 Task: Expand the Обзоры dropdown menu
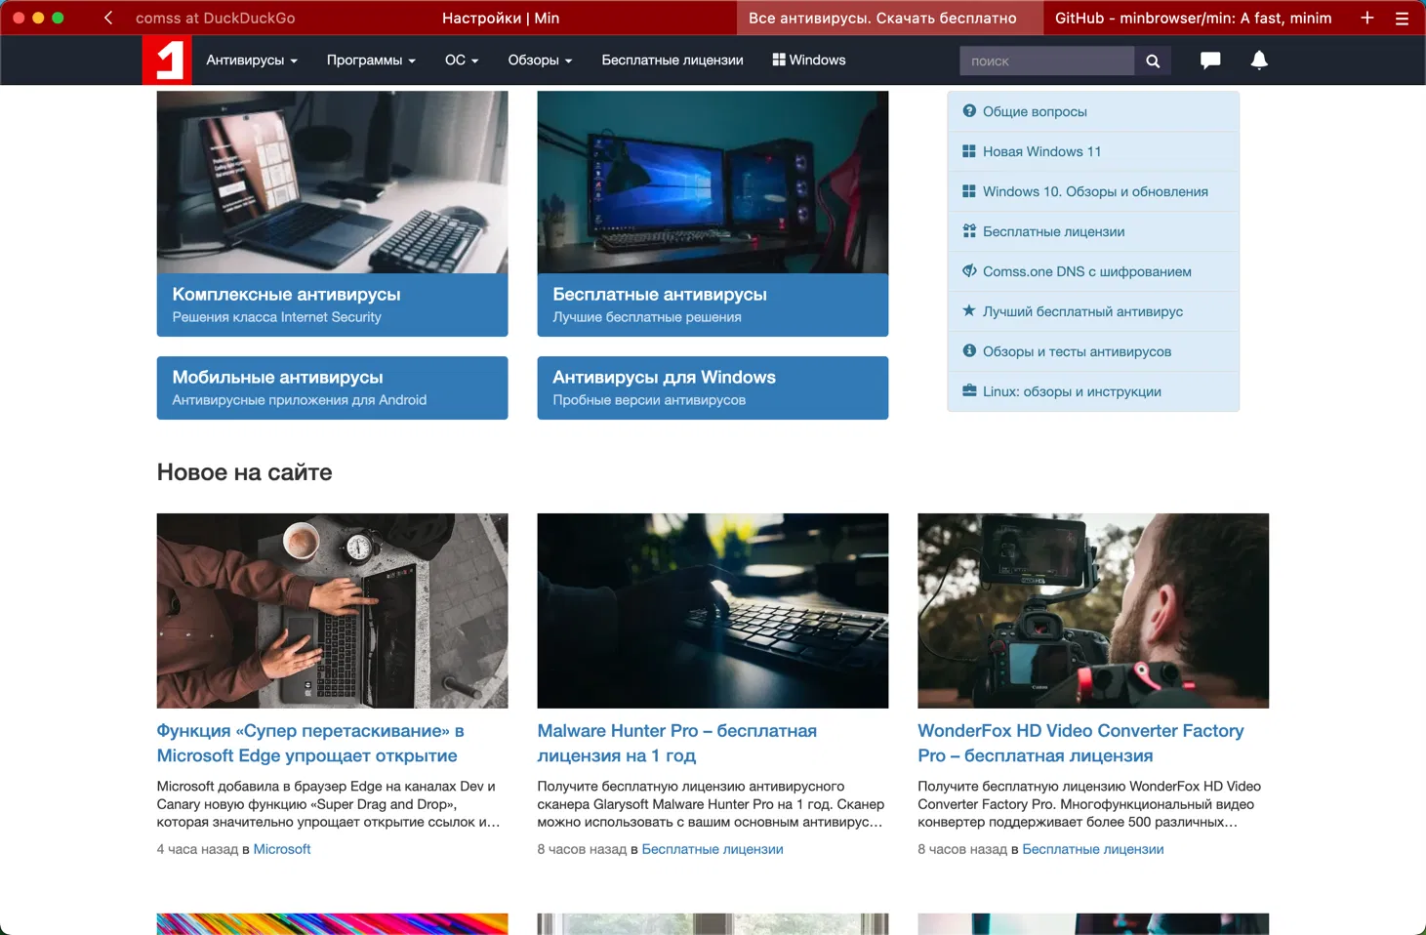click(540, 61)
